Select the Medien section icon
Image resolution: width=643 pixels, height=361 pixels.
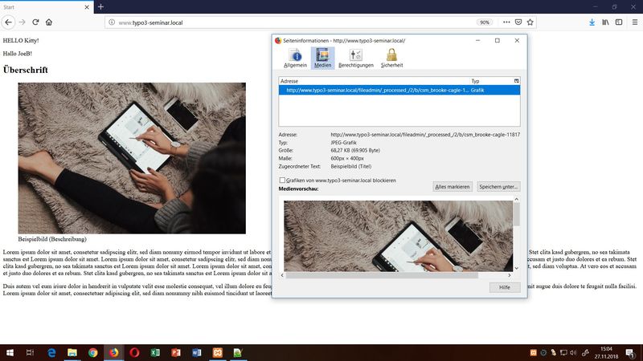click(323, 58)
